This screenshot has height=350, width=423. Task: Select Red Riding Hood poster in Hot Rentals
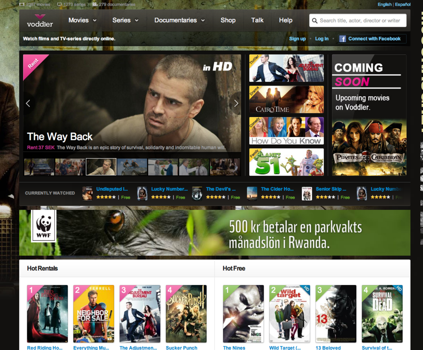coord(47,313)
